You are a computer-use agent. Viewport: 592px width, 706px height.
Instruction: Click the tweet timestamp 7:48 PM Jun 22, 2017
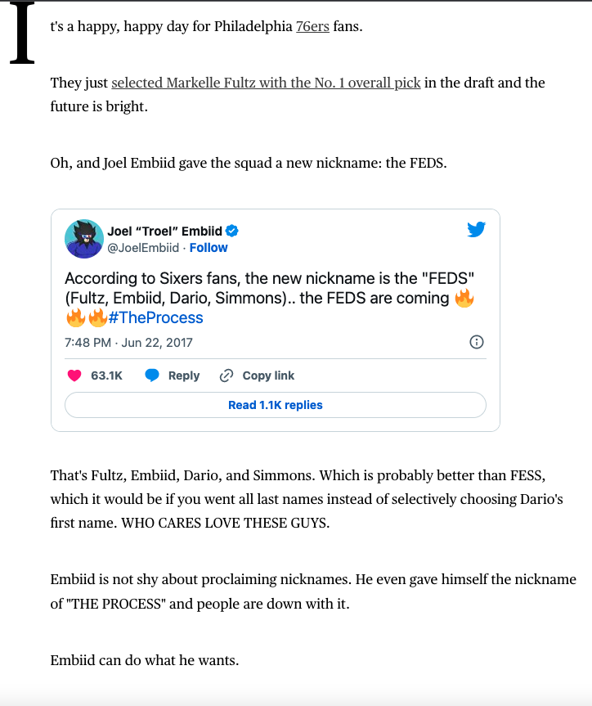pos(128,342)
